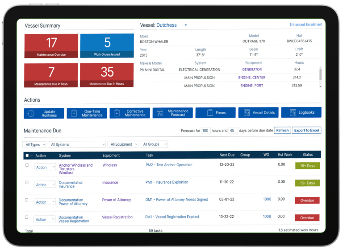The width and height of the screenshot is (343, 250).
Task: Click the clipboard icon on Corrective Maintenance
Action: click(117, 113)
